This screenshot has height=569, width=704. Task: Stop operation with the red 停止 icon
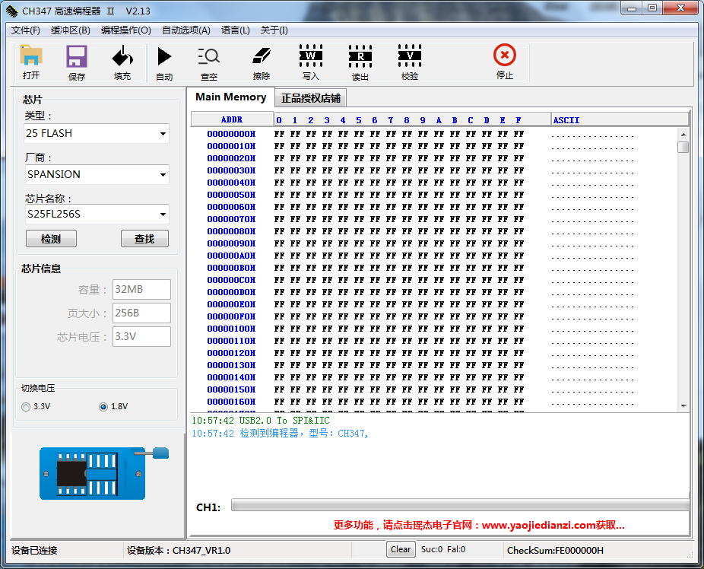coord(504,61)
